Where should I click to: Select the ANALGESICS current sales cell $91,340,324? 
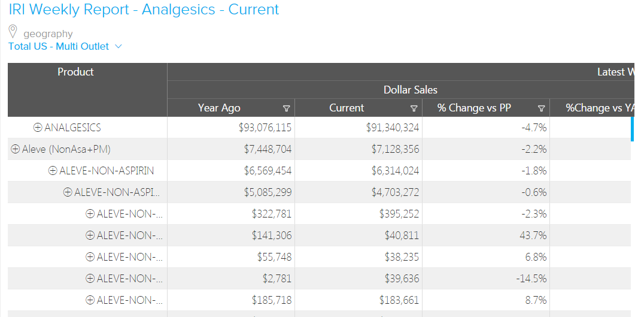pos(393,128)
